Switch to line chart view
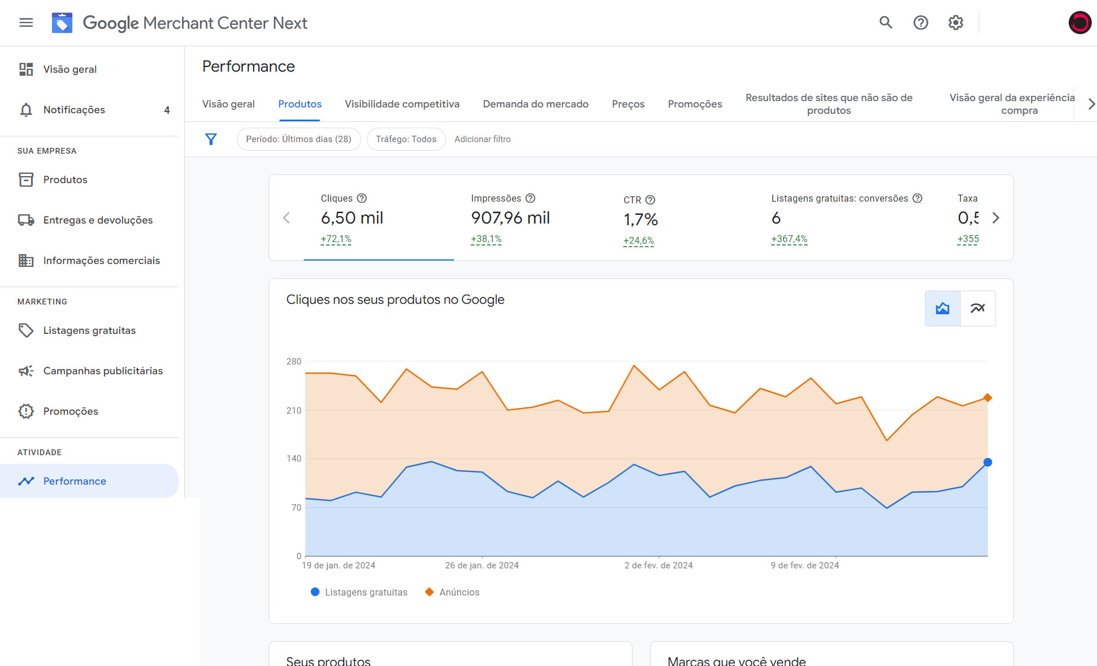Image resolution: width=1097 pixels, height=666 pixels. 977,308
